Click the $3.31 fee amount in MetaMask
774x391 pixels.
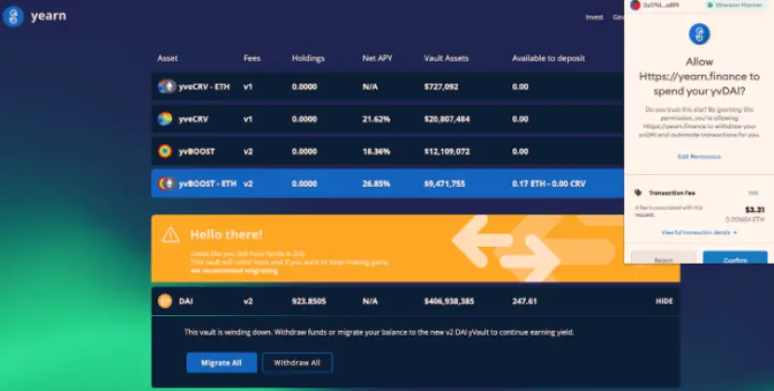pyautogui.click(x=755, y=210)
